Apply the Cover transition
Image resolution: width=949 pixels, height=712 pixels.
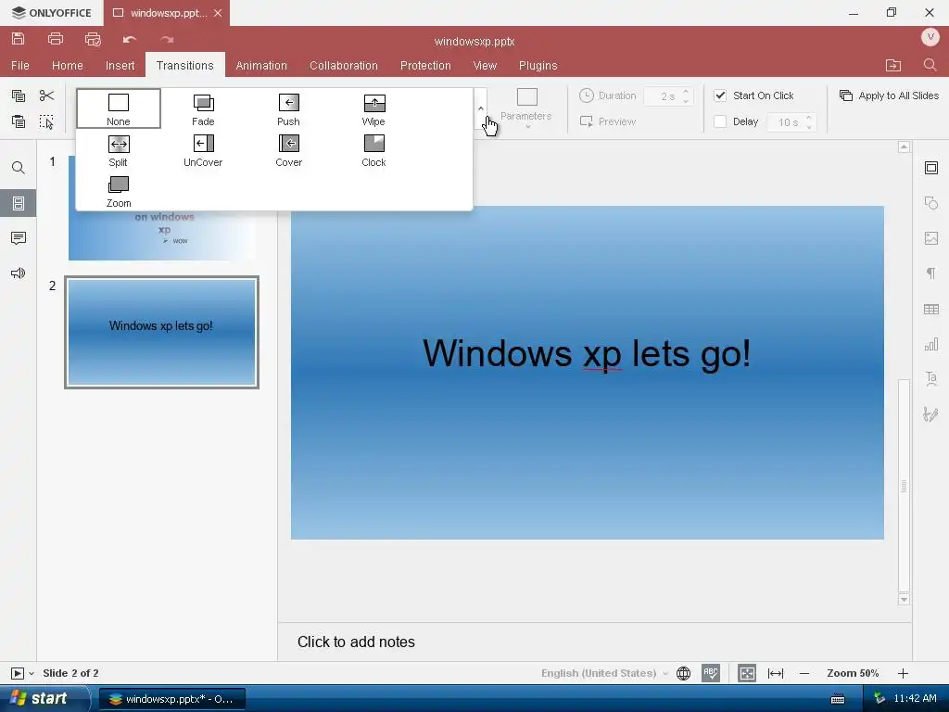point(289,150)
